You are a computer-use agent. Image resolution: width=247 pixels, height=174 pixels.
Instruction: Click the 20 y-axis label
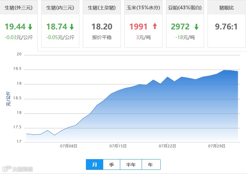tap(19, 54)
